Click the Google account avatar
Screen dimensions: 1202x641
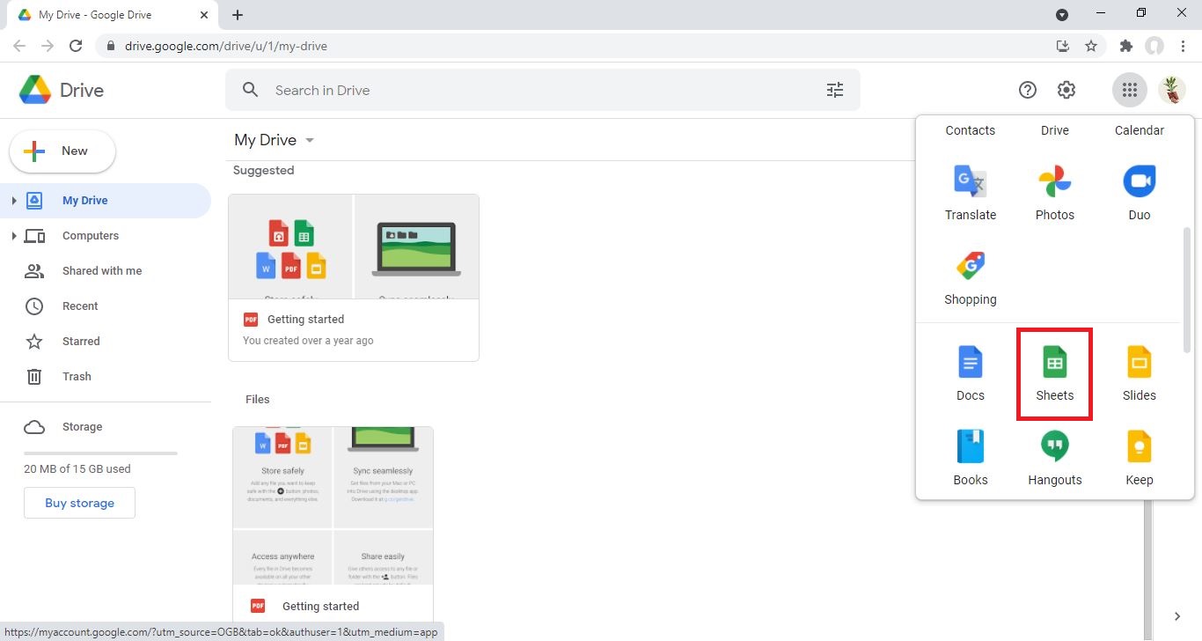[x=1172, y=90]
